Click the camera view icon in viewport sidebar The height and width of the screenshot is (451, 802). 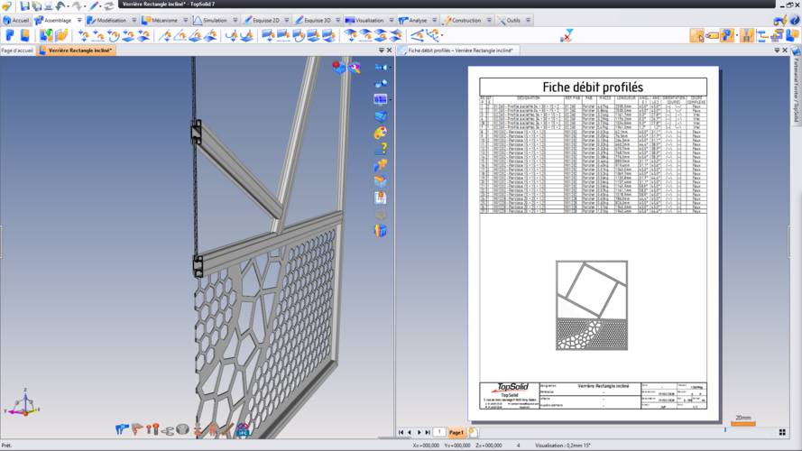[380, 68]
